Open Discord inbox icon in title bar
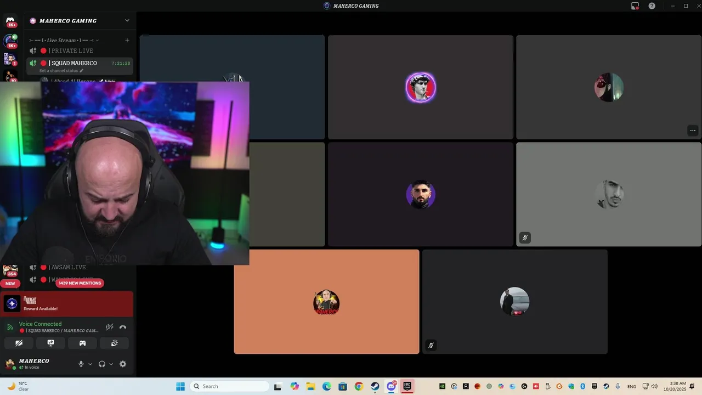The height and width of the screenshot is (395, 702). 635,6
